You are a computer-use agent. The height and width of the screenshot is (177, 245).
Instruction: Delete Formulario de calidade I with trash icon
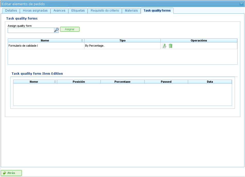point(171,46)
